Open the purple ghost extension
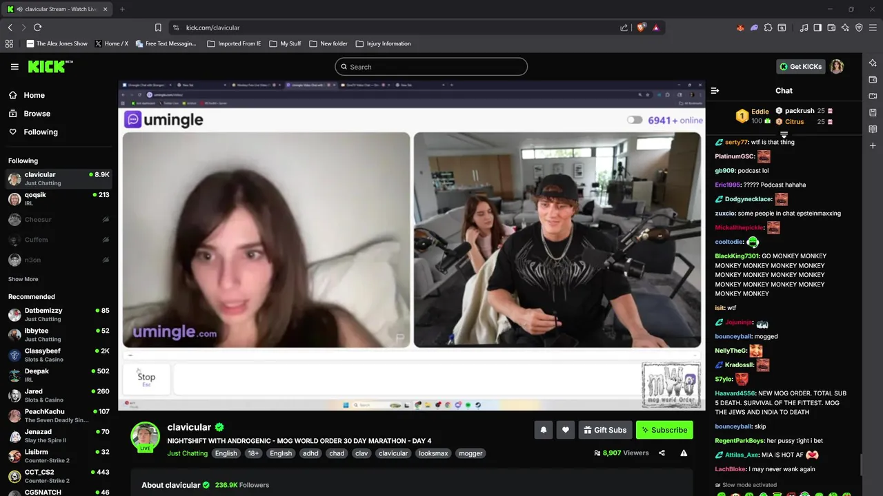Image resolution: width=883 pixels, height=496 pixels. [x=754, y=28]
